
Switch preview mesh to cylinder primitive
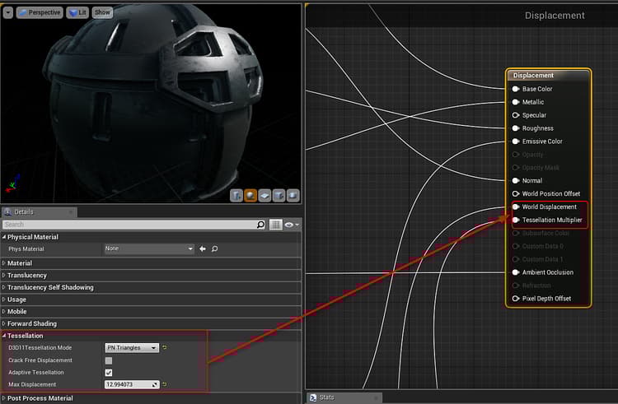pos(236,195)
